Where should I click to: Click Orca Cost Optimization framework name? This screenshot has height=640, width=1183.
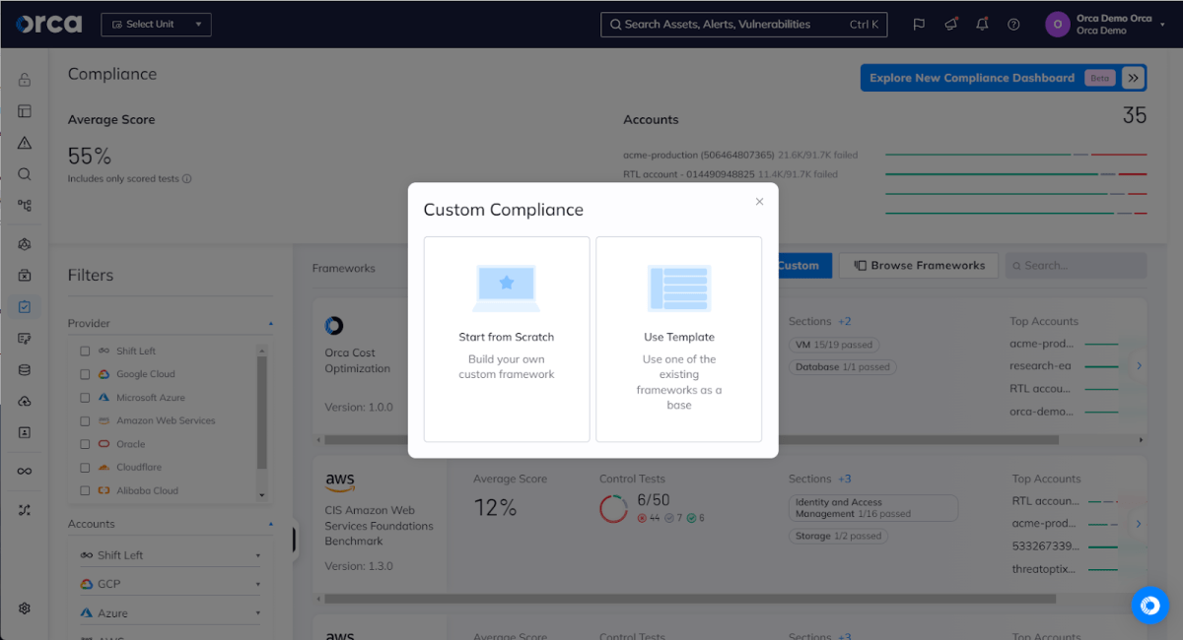click(358, 360)
